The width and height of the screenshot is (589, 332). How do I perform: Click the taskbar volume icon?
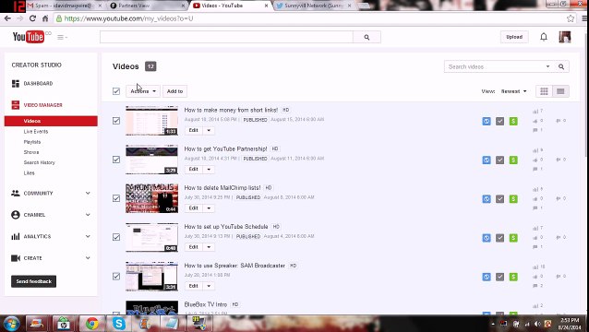tap(536, 324)
